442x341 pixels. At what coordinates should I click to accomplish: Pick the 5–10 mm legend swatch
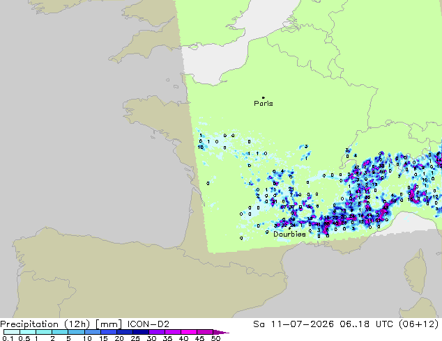coord(76,332)
